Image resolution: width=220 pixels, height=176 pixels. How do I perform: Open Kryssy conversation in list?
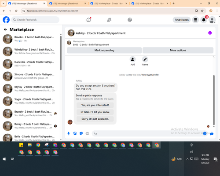30,88
